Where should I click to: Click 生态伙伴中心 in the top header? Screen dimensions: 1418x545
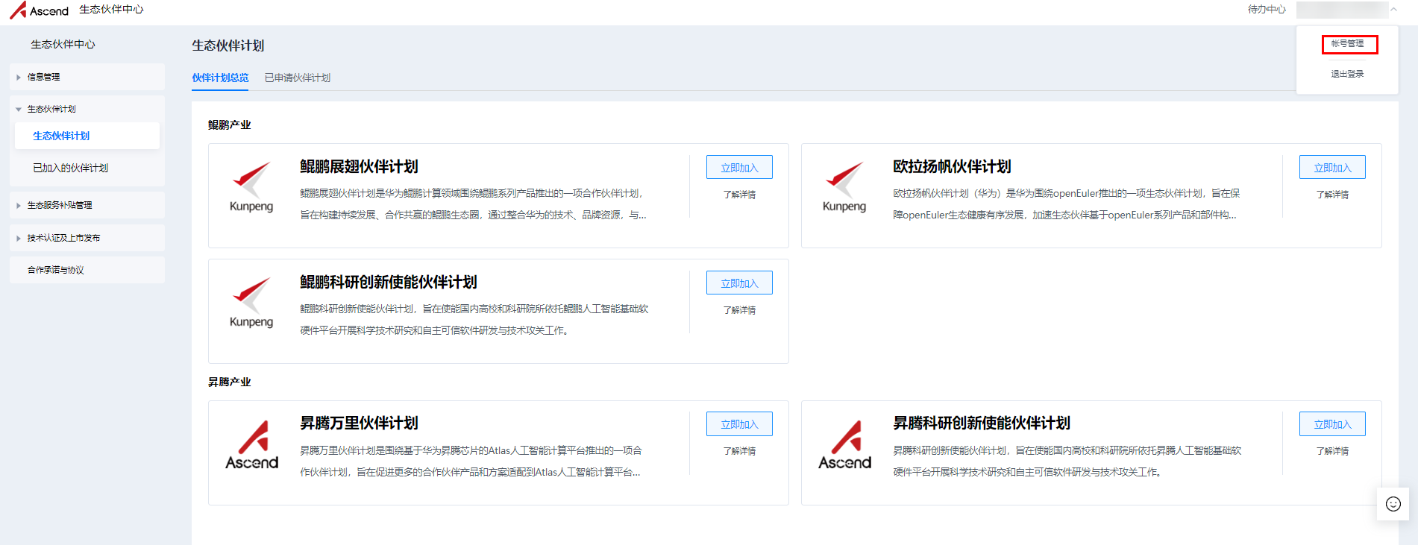[x=112, y=10]
